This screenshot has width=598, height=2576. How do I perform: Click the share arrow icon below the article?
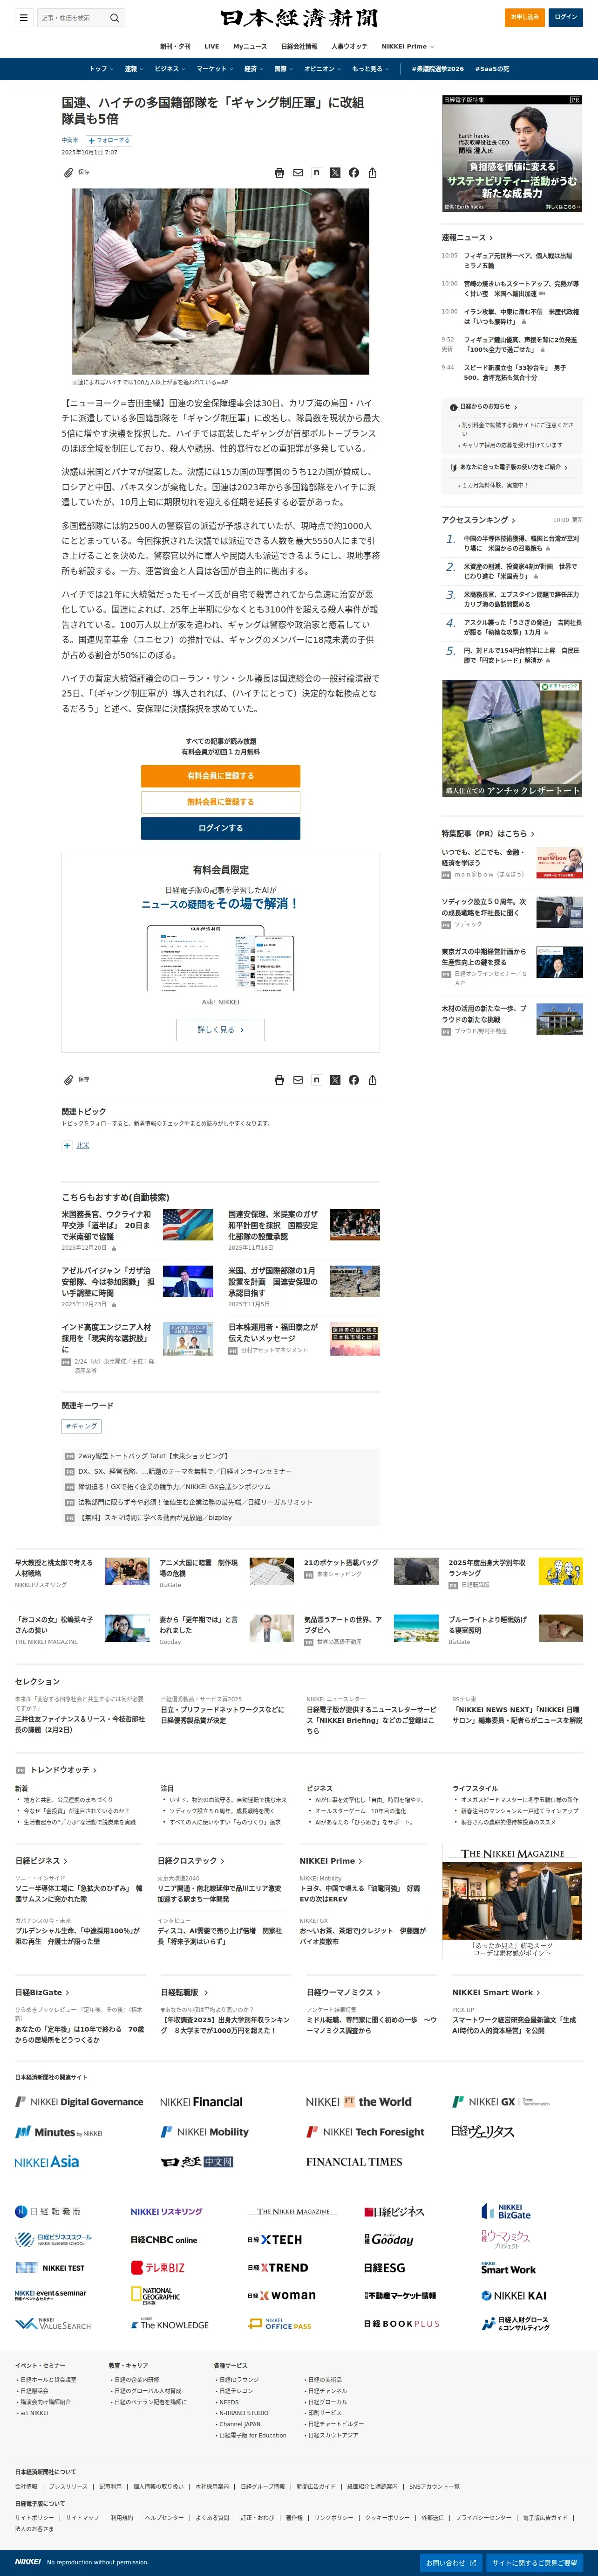[x=373, y=1080]
